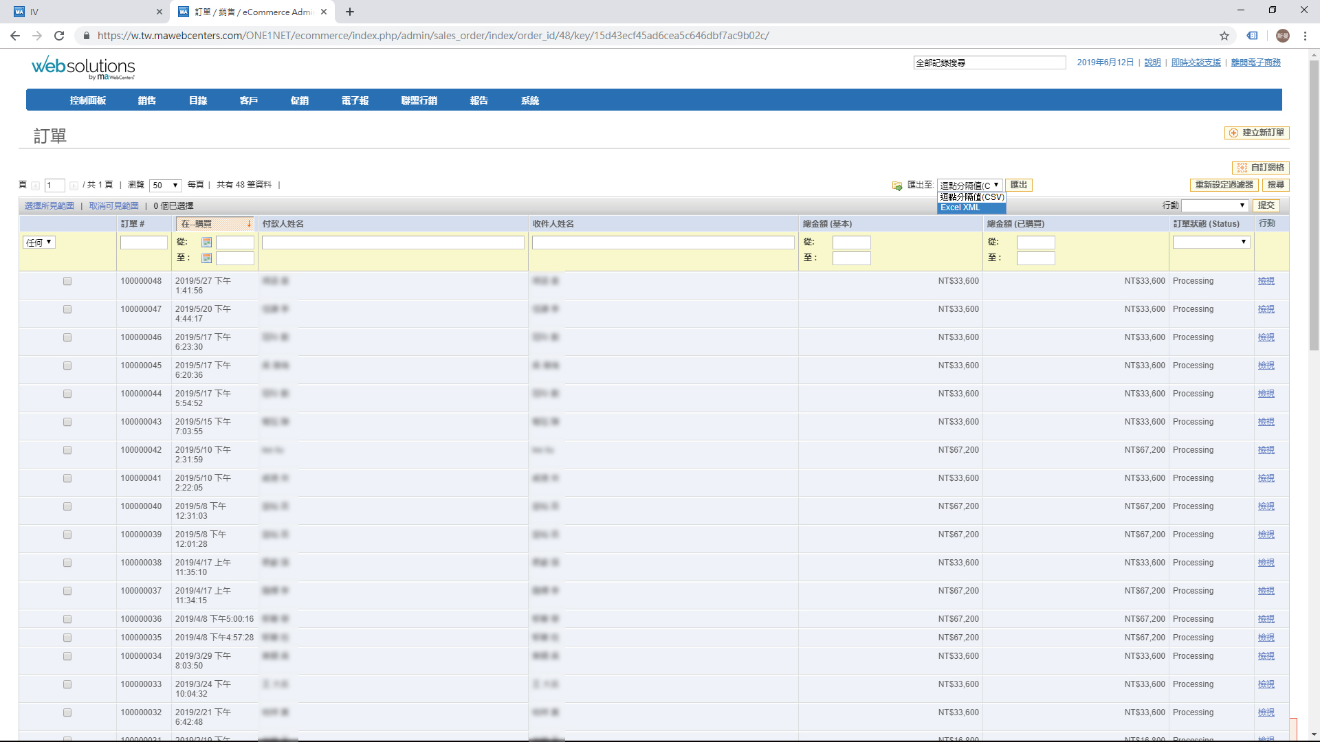Open the 行動 actions dropdown
1320x742 pixels.
[x=1215, y=205]
